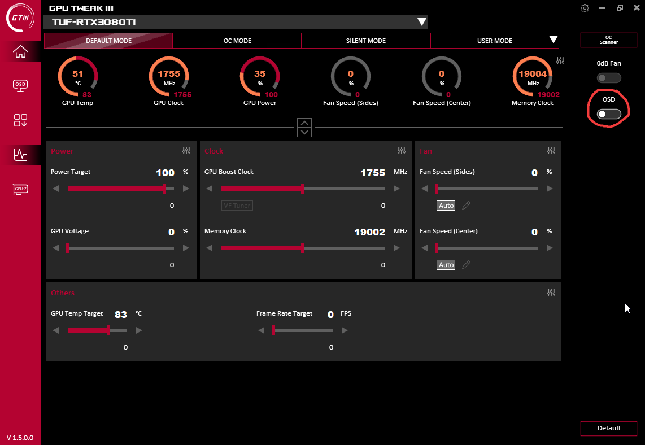Switch to OC Mode tab
This screenshot has height=445, width=645.
click(237, 41)
